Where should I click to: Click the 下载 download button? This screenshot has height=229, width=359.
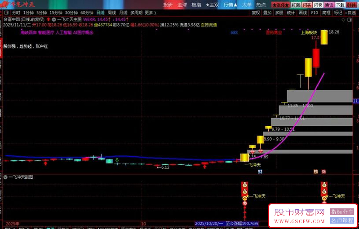coord(340,5)
